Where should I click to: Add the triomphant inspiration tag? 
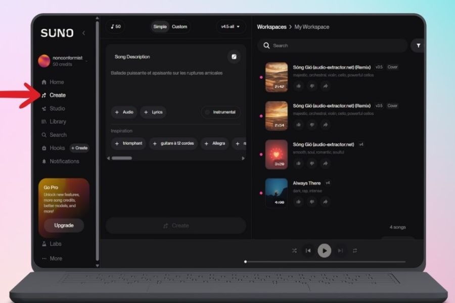128,143
